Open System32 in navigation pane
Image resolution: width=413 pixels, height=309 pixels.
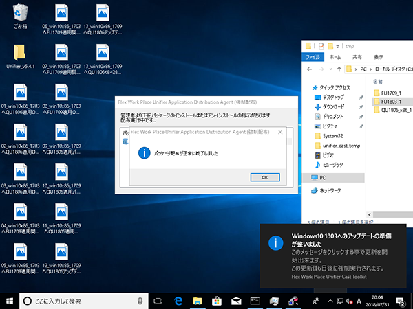pos(329,136)
